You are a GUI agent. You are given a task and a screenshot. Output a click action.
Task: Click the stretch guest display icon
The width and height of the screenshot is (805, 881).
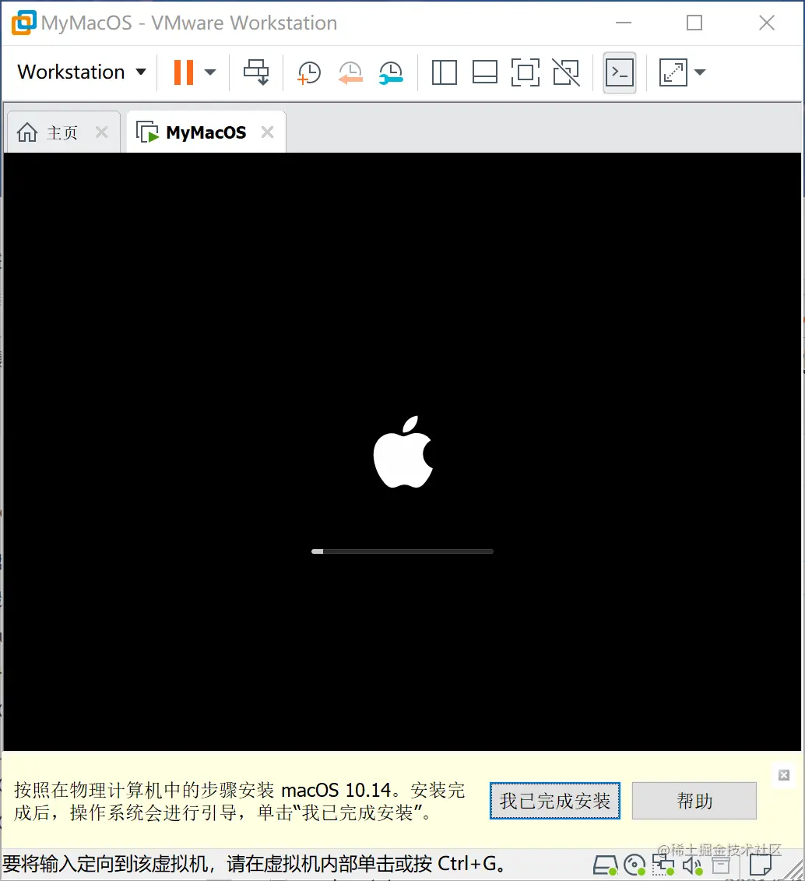coord(673,72)
